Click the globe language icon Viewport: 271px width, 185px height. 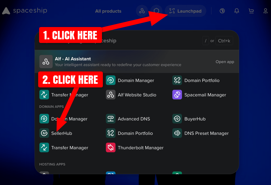222,11
